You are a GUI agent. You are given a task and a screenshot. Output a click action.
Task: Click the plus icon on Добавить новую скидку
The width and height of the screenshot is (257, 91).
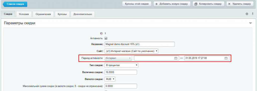[x=156, y=4]
